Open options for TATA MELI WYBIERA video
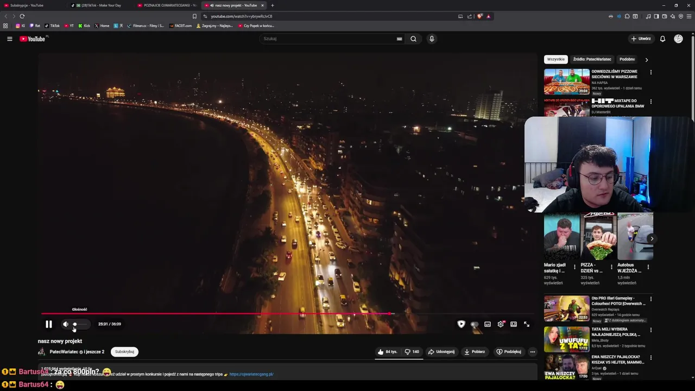The image size is (695, 391). 651,330
